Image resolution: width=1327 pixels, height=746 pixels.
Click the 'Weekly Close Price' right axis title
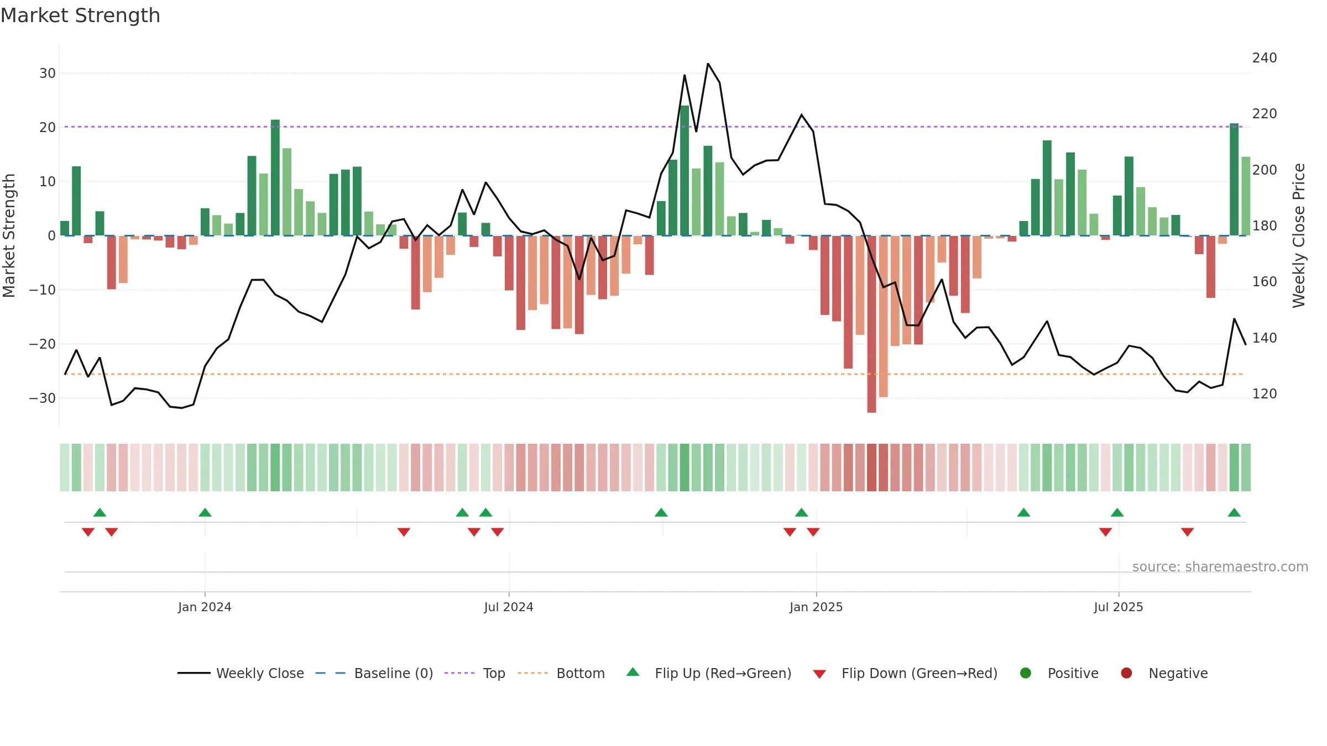coord(1299,235)
